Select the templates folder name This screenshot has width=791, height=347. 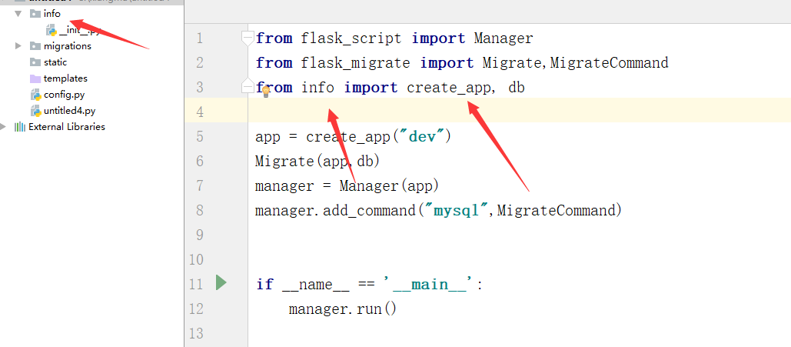coord(65,78)
